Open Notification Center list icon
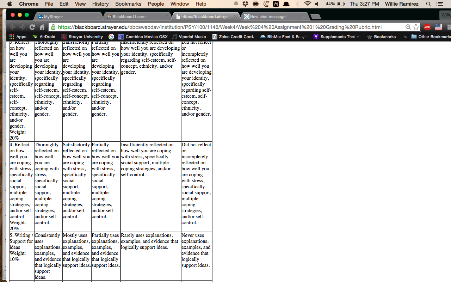451x282 pixels. pos(439,4)
